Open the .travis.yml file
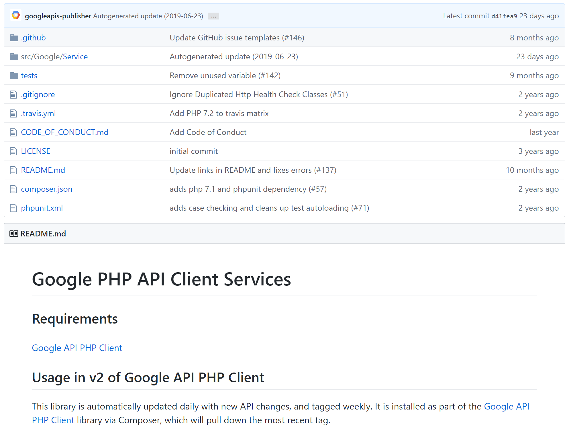Screen dimensions: 571x429 pyautogui.click(x=38, y=113)
